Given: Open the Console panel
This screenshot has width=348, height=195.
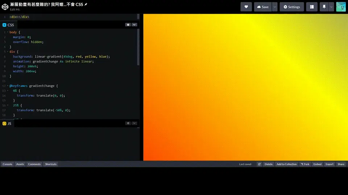Looking at the screenshot, I should pos(7,164).
